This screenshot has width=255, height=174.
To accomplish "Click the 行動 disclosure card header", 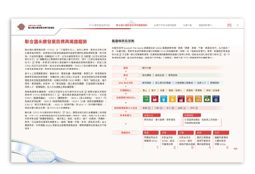I will pyautogui.click(x=186, y=133).
